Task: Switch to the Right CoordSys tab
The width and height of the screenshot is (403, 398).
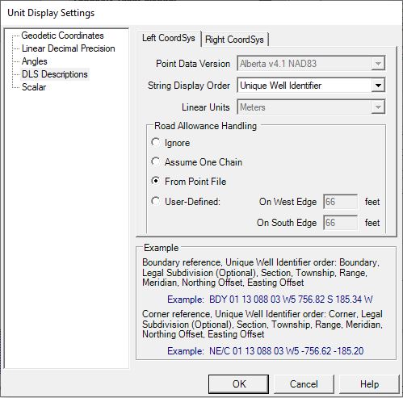Action: (234, 40)
